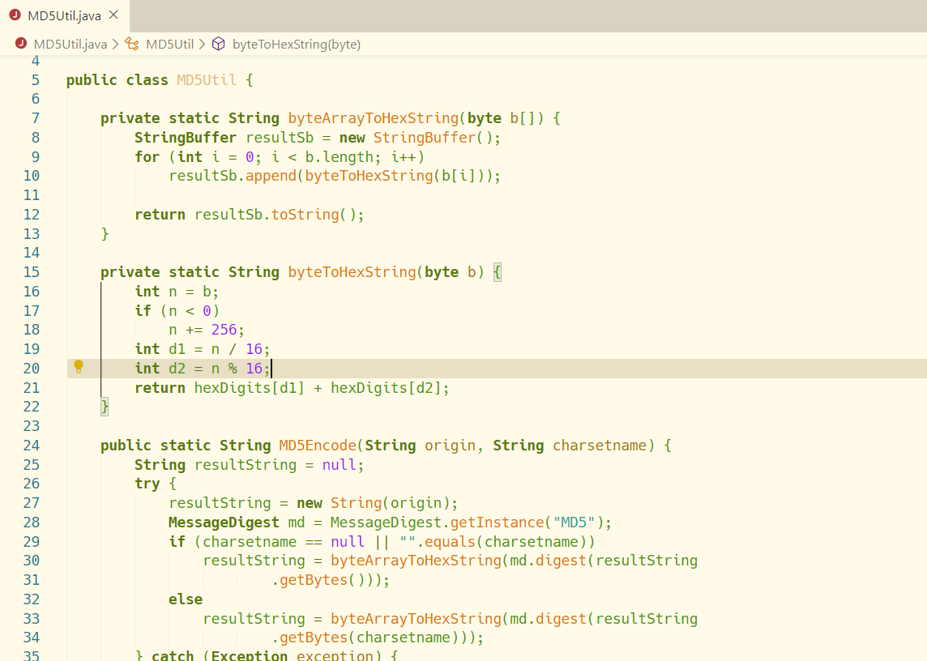
Task: Click line number 28 in gutter
Action: [x=32, y=522]
